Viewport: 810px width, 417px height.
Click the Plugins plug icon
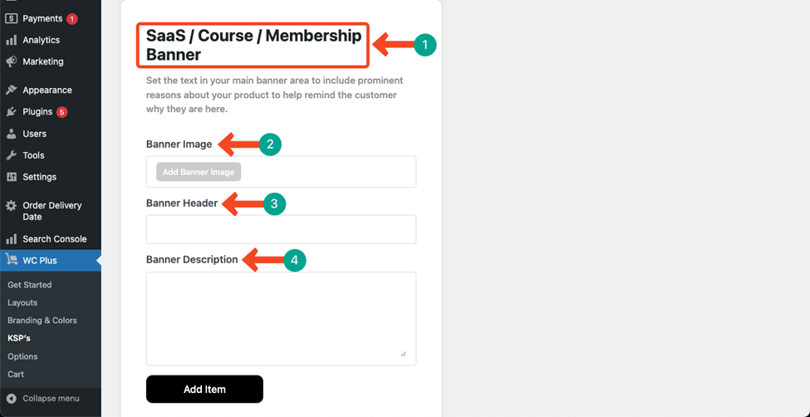coord(12,111)
